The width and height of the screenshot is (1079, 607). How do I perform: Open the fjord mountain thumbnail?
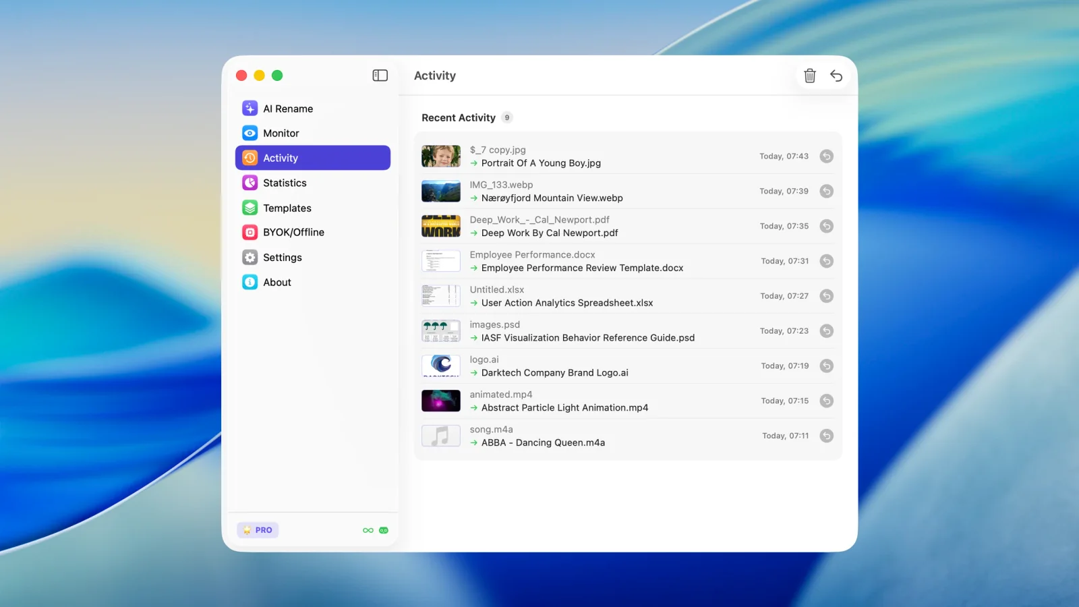point(441,192)
